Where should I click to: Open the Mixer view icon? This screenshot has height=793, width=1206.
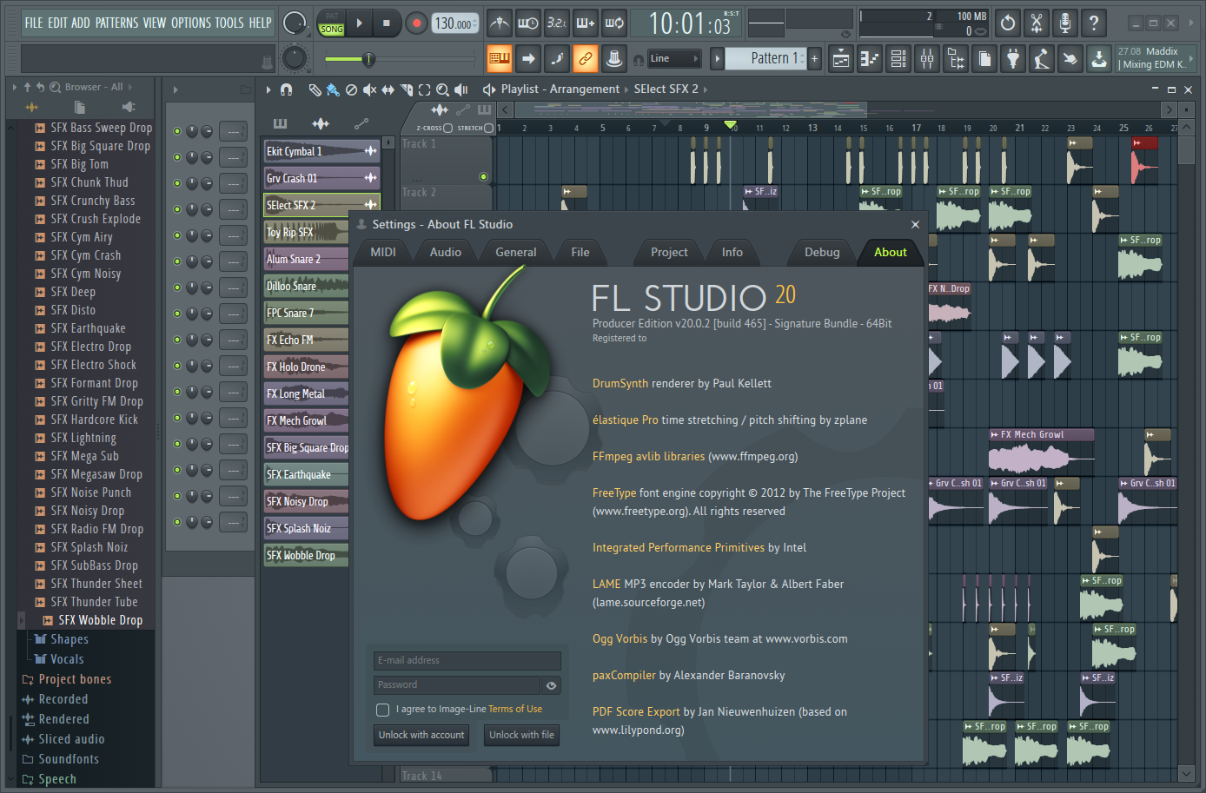pos(927,59)
